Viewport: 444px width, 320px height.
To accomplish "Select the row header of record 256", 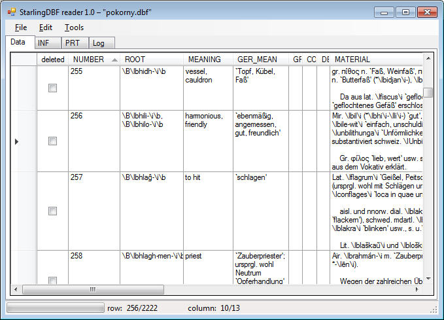I will 24,141.
